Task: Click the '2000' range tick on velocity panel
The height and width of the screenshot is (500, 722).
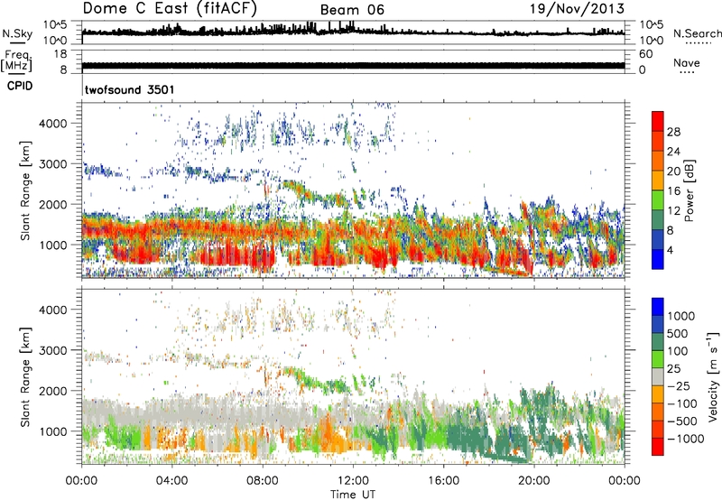Action: point(53,391)
